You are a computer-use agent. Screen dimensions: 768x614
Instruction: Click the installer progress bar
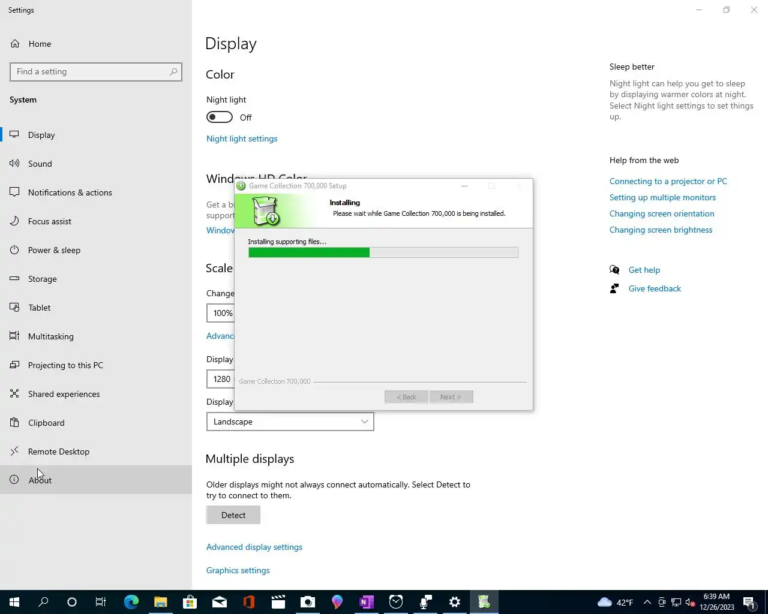tap(383, 252)
